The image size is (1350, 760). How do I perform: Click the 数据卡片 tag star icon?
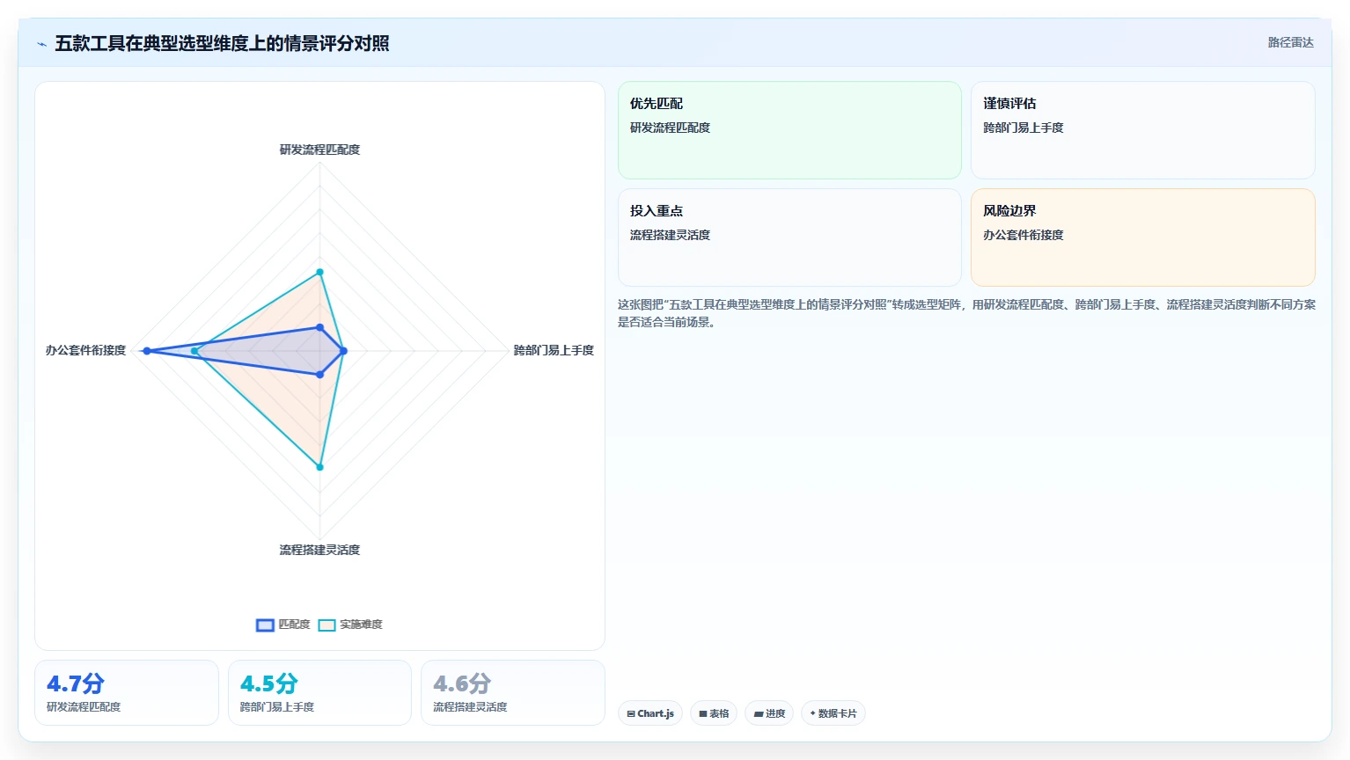pos(812,713)
